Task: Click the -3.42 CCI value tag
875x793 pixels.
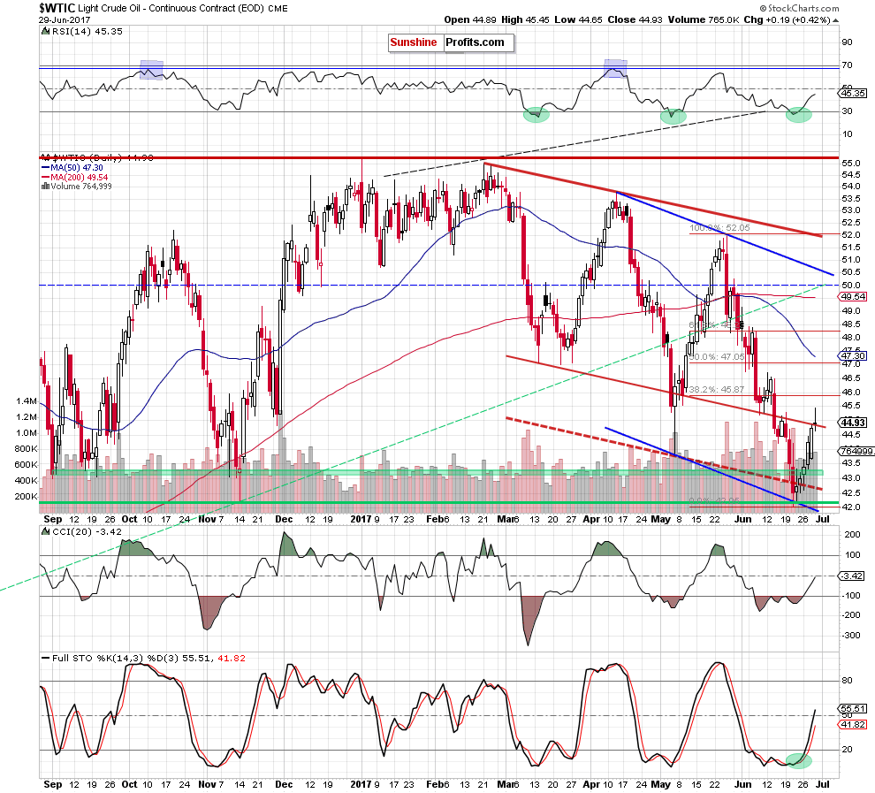Action: point(853,576)
